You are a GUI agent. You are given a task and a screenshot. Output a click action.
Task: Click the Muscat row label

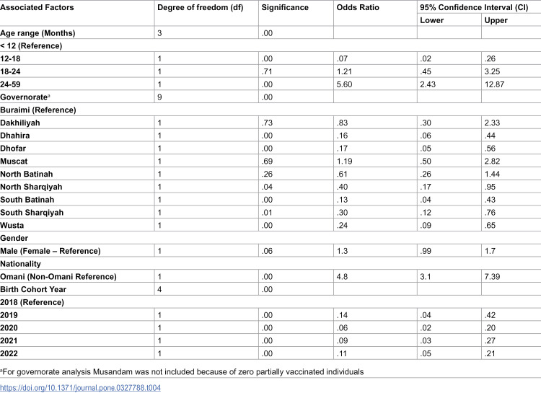coord(14,161)
